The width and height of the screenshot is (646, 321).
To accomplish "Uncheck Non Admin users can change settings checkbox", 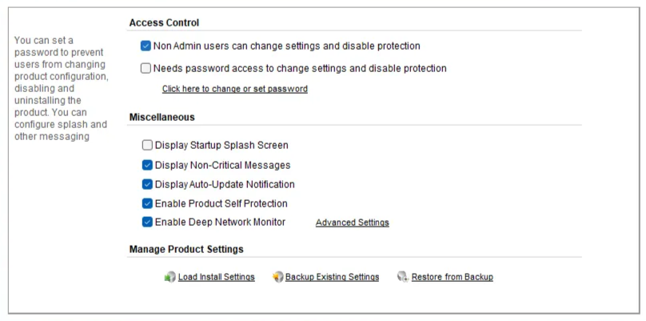I will (x=146, y=46).
